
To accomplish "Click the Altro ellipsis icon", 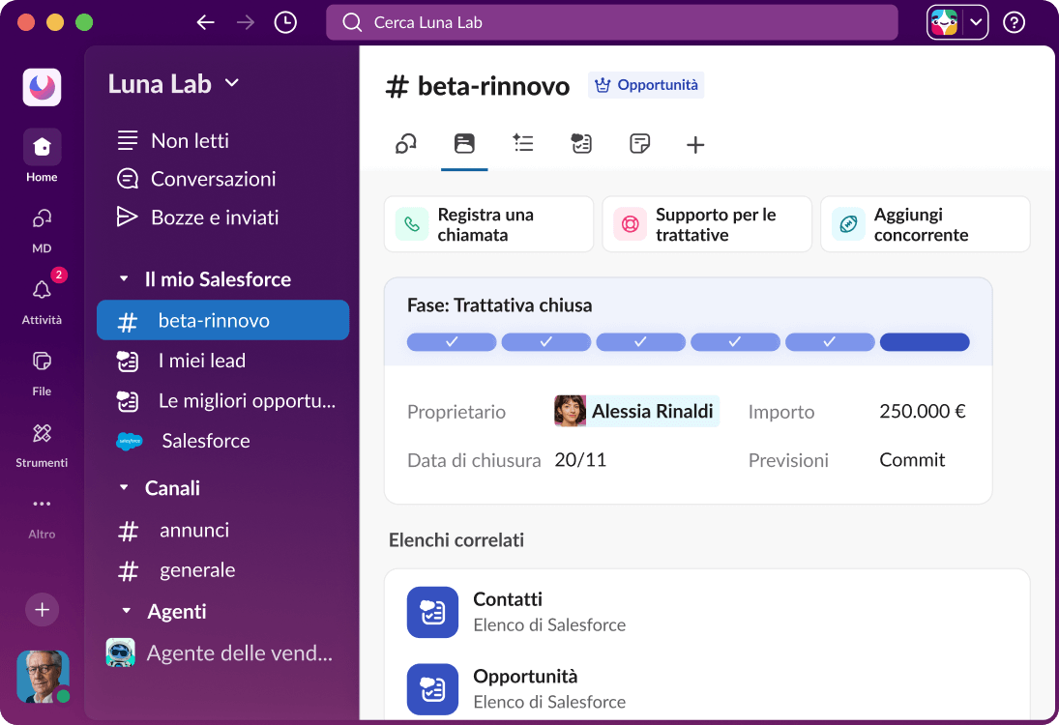I will click(x=41, y=506).
